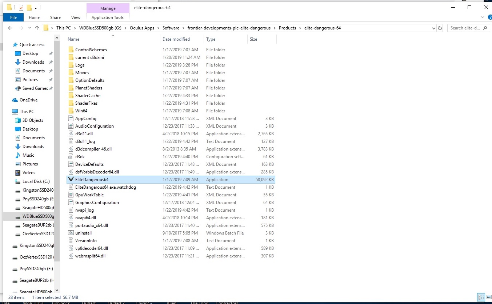Select This PC in navigation pane
The width and height of the screenshot is (492, 304).
point(27,111)
